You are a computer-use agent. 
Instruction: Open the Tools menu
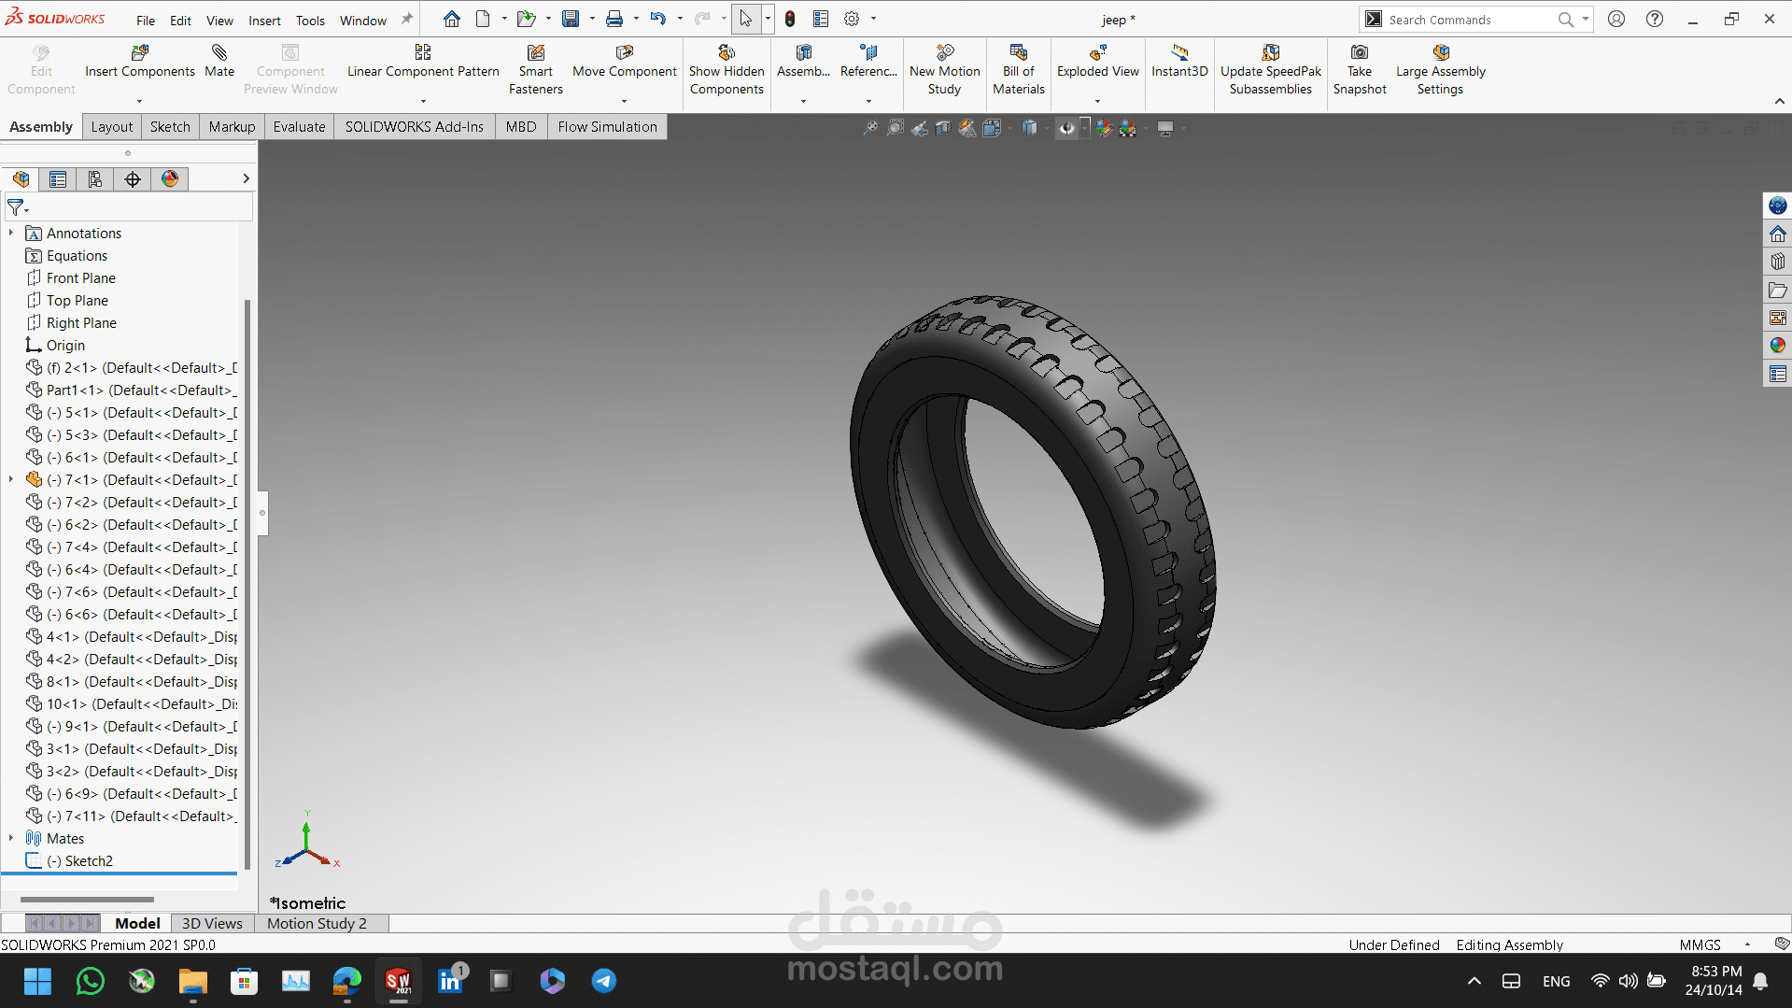[x=310, y=21]
